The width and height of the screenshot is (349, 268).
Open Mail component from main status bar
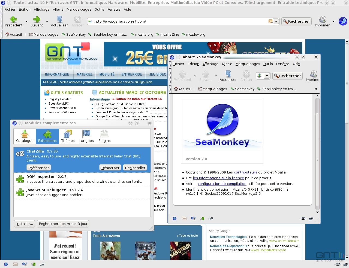15,264
